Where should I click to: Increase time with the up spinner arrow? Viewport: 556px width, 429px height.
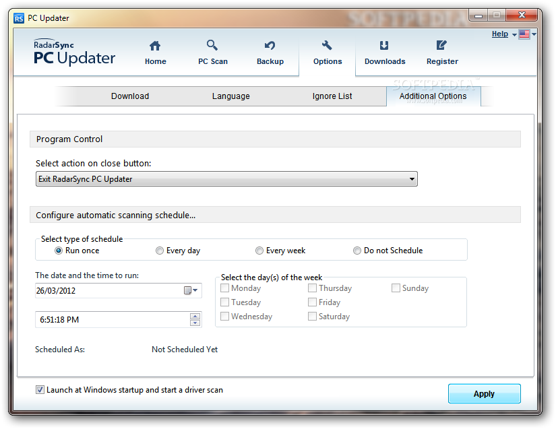[195, 316]
